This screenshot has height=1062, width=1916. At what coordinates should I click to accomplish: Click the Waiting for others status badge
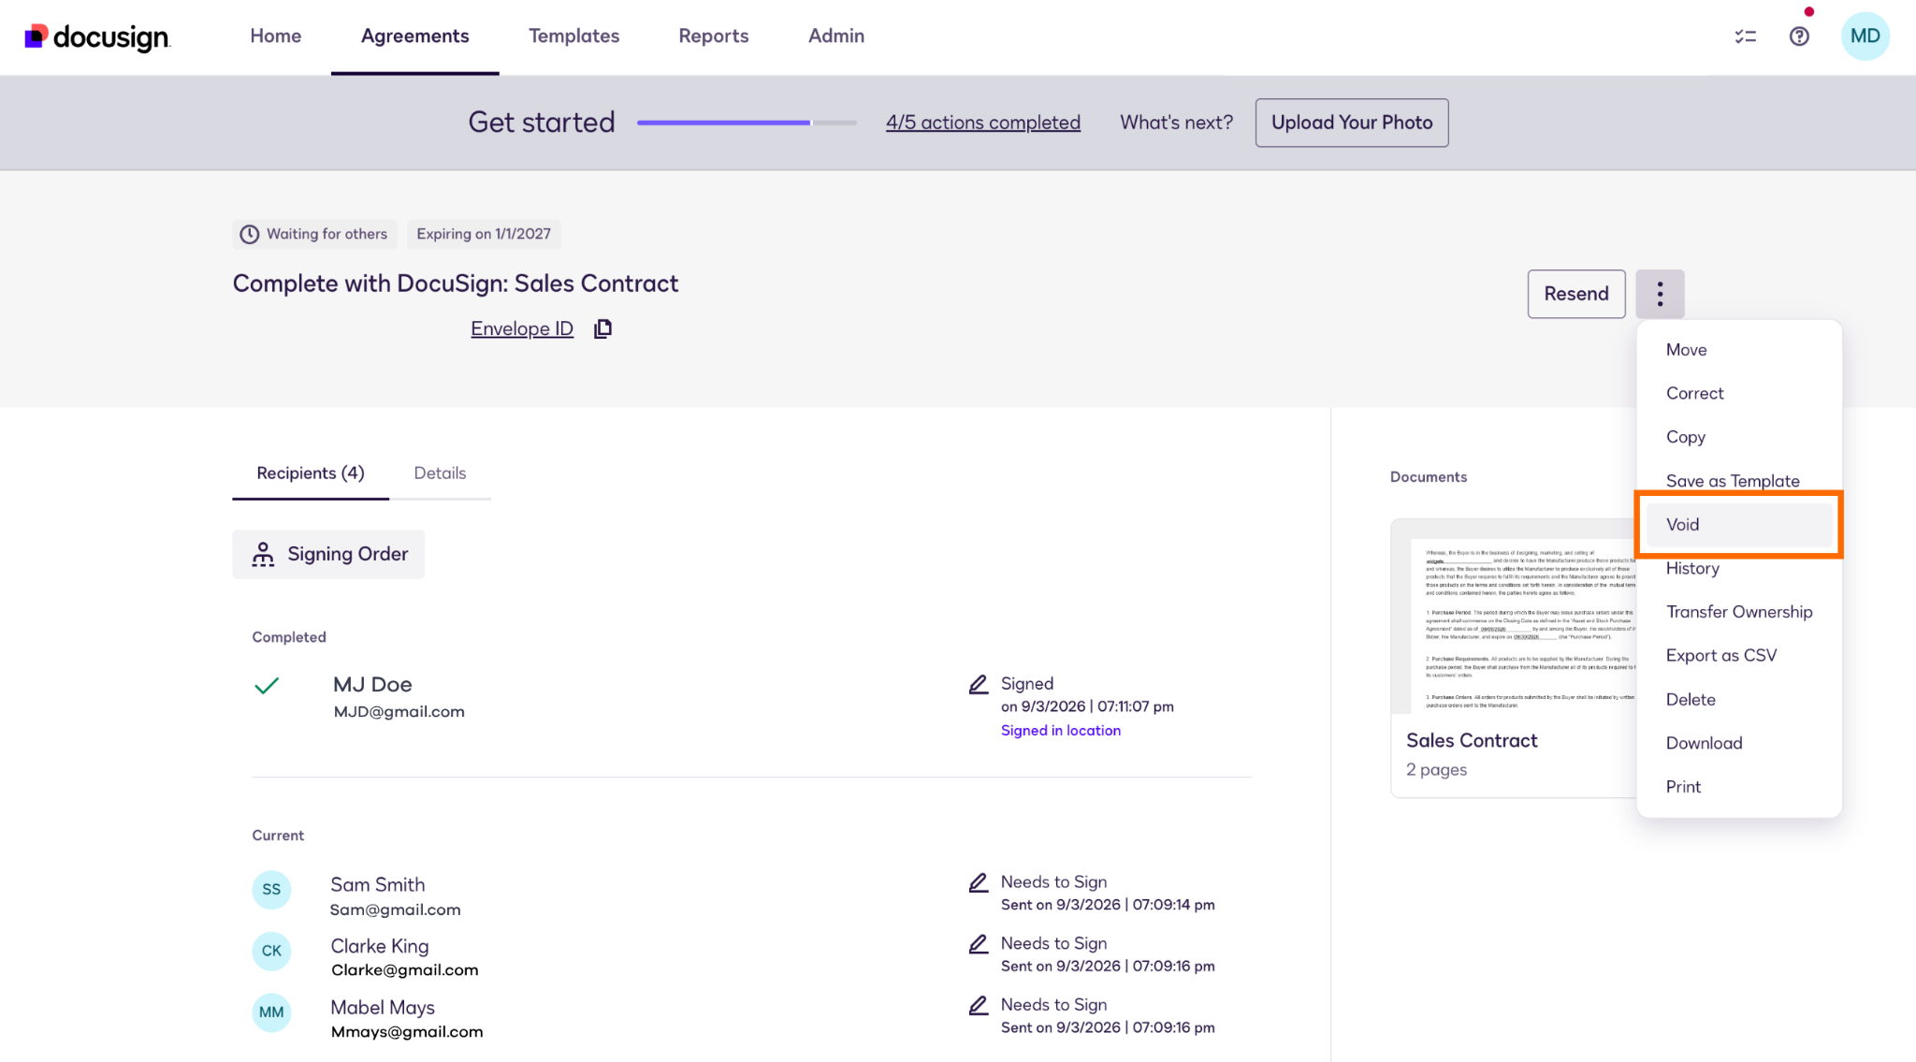pos(314,234)
